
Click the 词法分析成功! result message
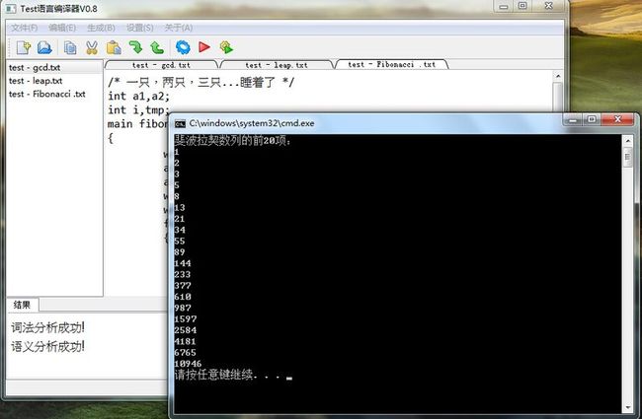tap(48, 327)
